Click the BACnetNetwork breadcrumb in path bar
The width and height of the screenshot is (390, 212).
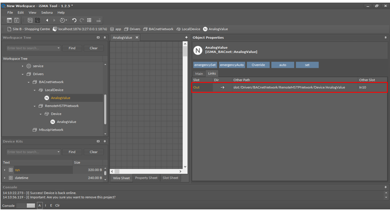click(x=158, y=29)
